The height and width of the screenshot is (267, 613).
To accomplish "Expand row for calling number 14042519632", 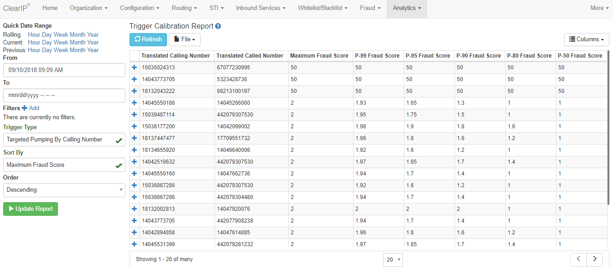I will (134, 162).
